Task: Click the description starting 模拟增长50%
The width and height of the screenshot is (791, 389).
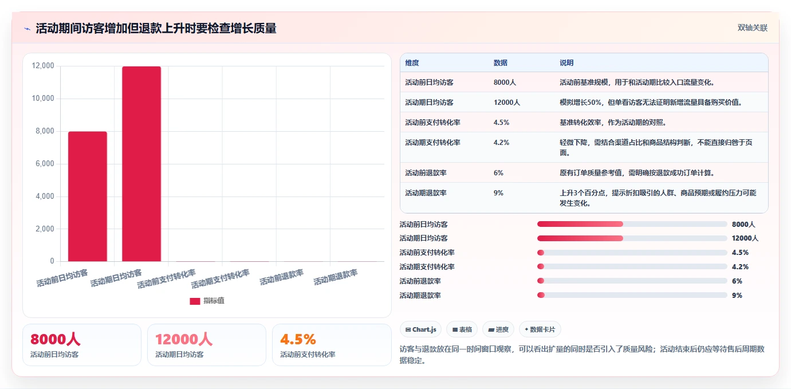Action: tap(651, 103)
